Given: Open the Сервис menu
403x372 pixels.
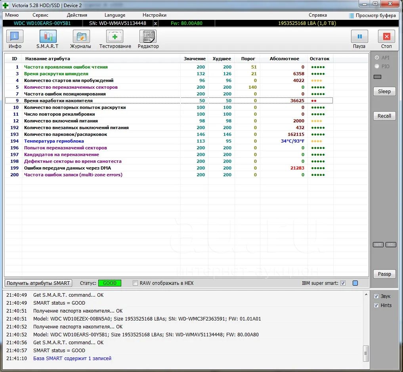Looking at the screenshot, I should 40,15.
